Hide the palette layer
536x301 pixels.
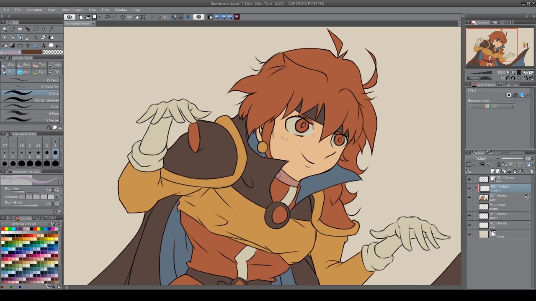coord(469,216)
